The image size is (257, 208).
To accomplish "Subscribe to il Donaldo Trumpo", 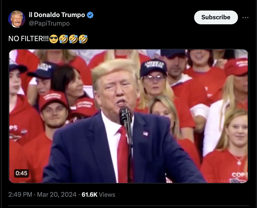I will click(216, 17).
